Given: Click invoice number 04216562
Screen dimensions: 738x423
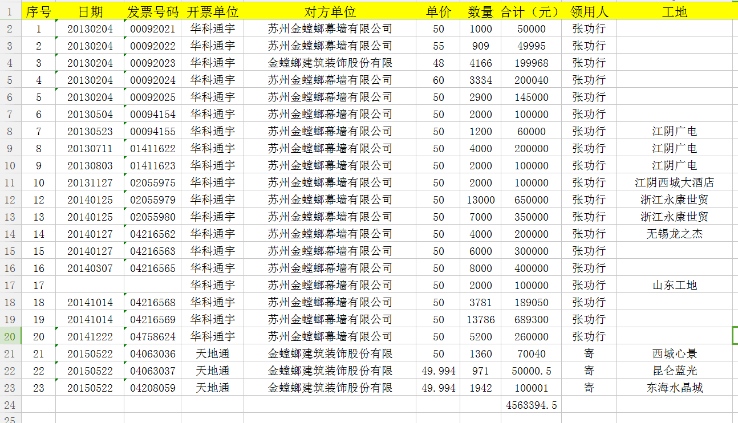Looking at the screenshot, I should tap(153, 234).
